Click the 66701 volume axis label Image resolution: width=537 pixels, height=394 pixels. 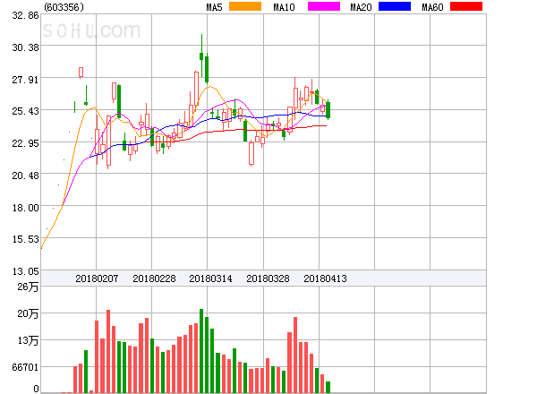[25, 367]
